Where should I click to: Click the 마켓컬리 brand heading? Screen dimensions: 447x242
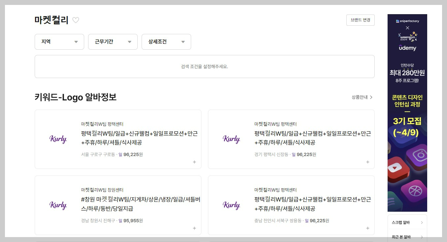51,20
